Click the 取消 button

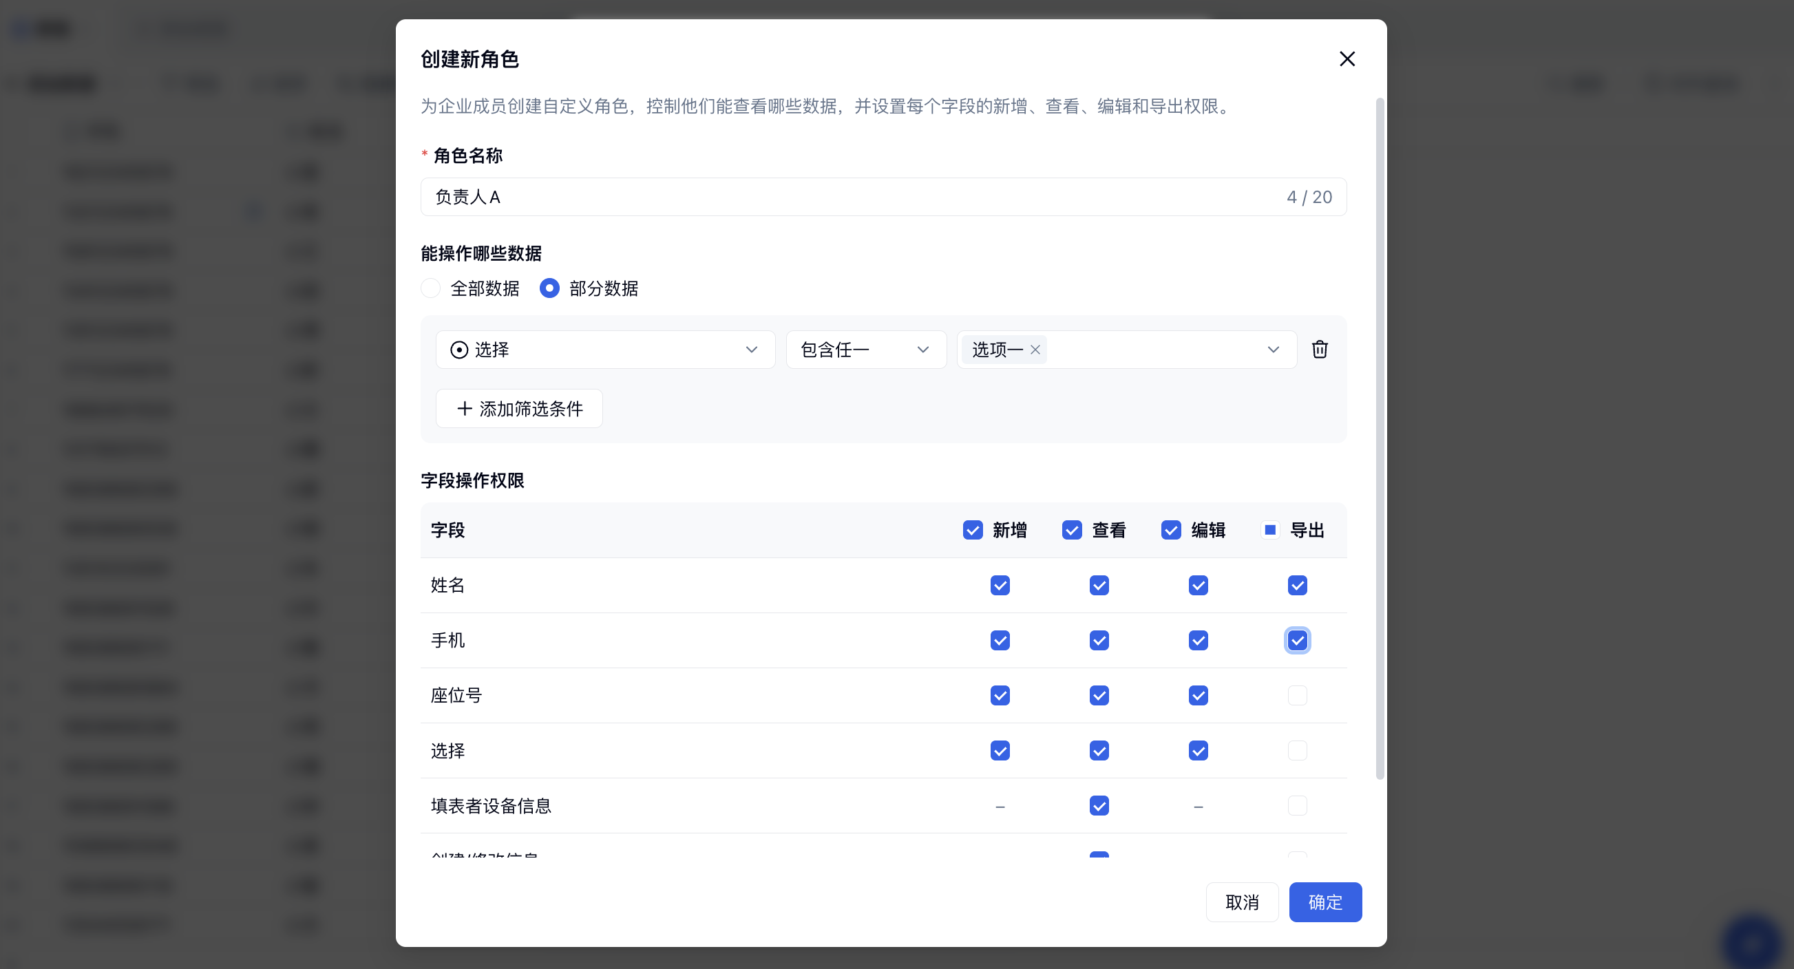tap(1242, 902)
